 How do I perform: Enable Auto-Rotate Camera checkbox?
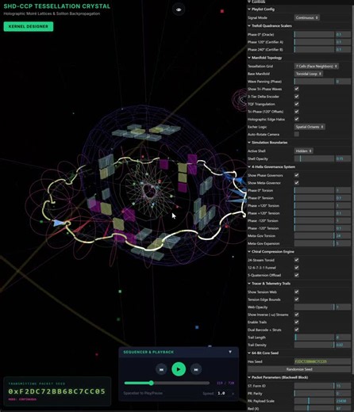pyautogui.click(x=297, y=134)
